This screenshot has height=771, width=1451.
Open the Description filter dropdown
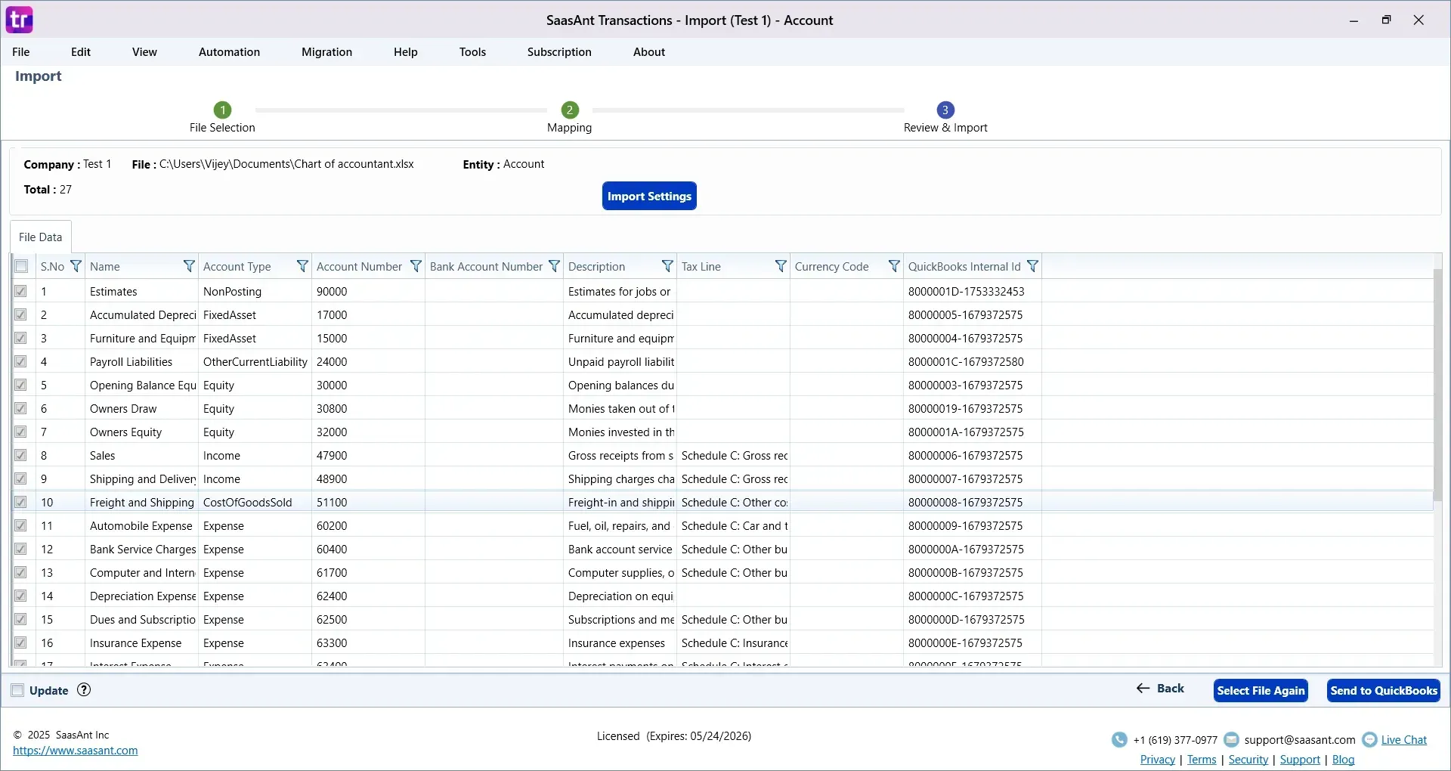click(667, 266)
